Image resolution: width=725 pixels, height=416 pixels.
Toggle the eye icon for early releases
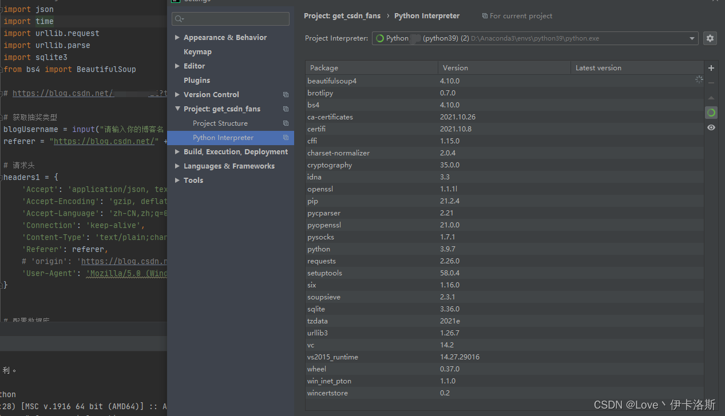(711, 127)
